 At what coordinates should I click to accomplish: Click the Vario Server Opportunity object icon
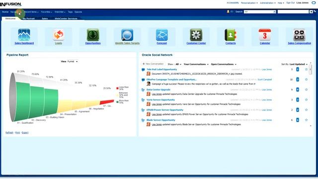[143, 100]
